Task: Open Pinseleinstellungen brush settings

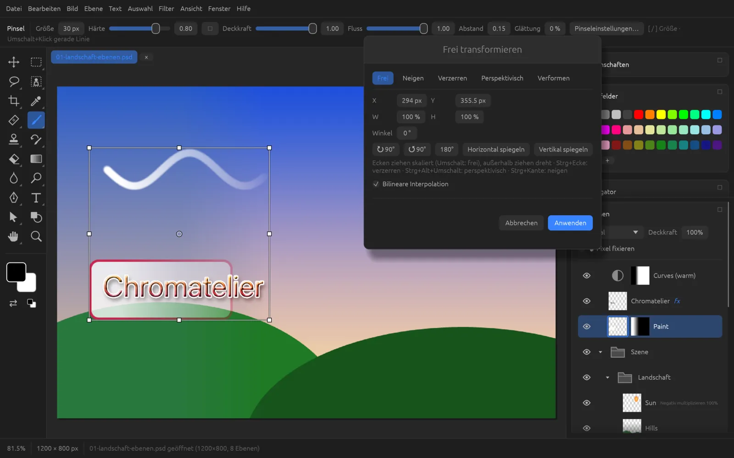Action: 606,28
